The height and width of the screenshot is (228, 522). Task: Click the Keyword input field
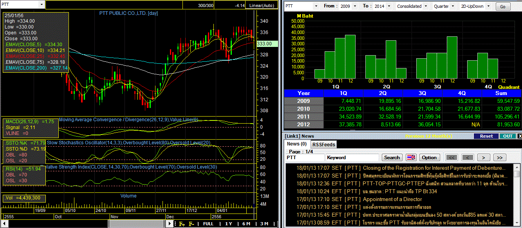pos(352,158)
